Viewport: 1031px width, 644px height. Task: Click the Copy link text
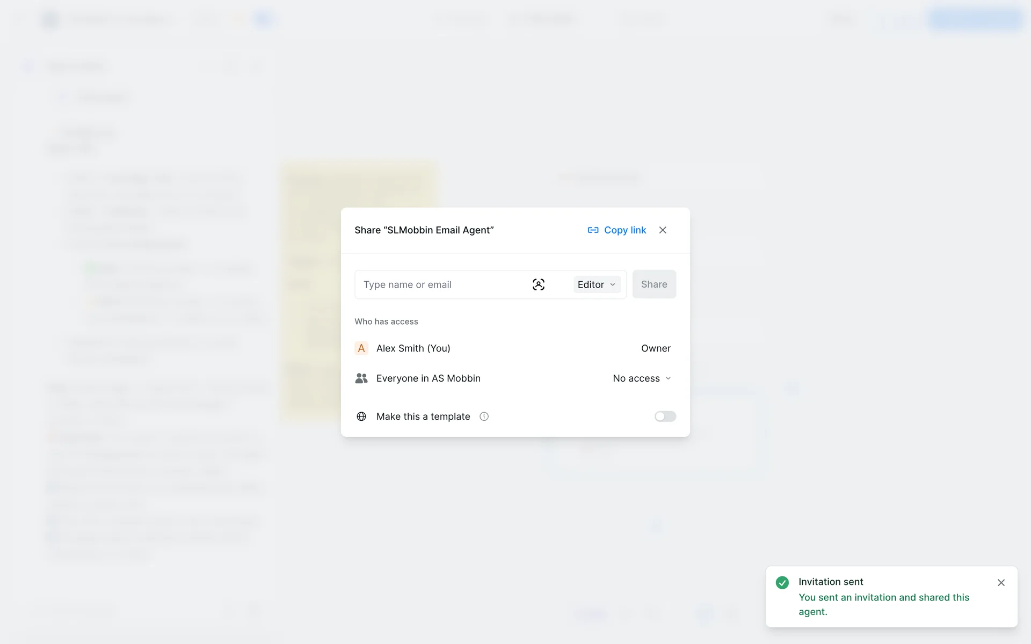pos(625,230)
